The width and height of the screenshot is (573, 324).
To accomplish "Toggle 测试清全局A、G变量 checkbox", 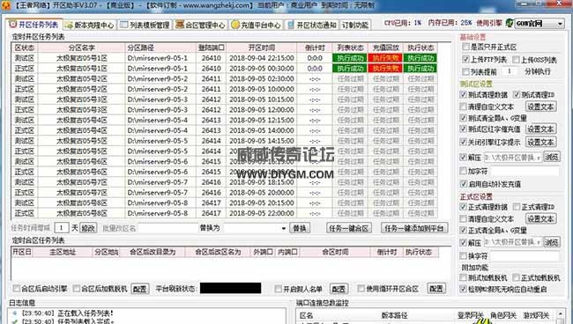I will pyautogui.click(x=464, y=118).
